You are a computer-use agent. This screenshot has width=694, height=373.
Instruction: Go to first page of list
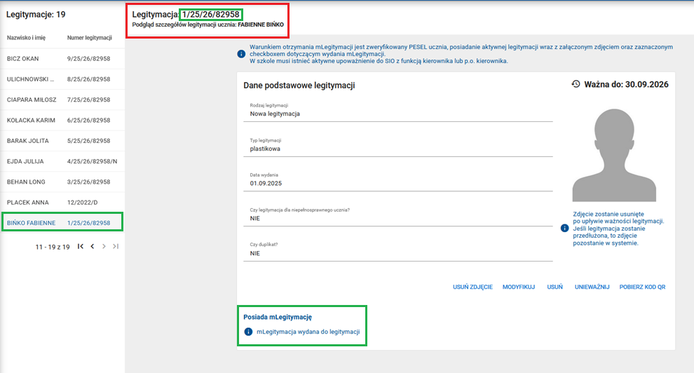81,247
